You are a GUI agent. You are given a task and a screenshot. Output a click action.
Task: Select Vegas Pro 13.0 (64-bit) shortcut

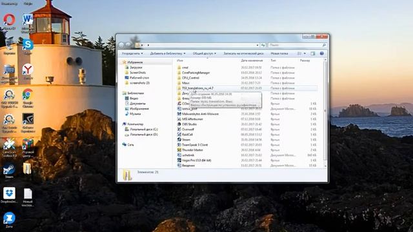196,160
